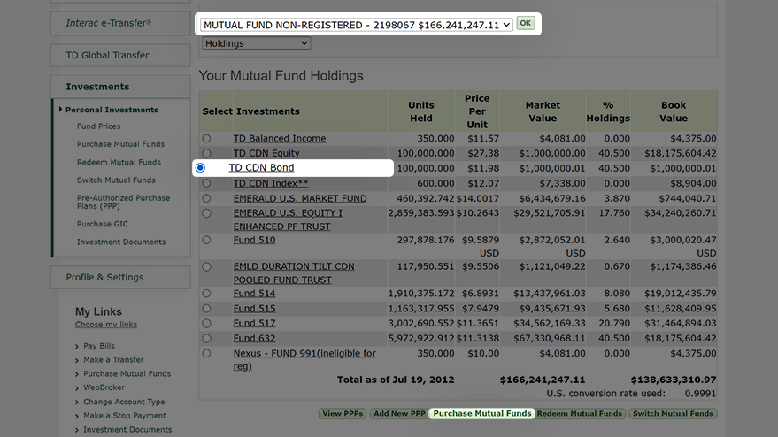778x437 pixels.
Task: Click Make a Stop Payment under My Links
Action: (125, 416)
